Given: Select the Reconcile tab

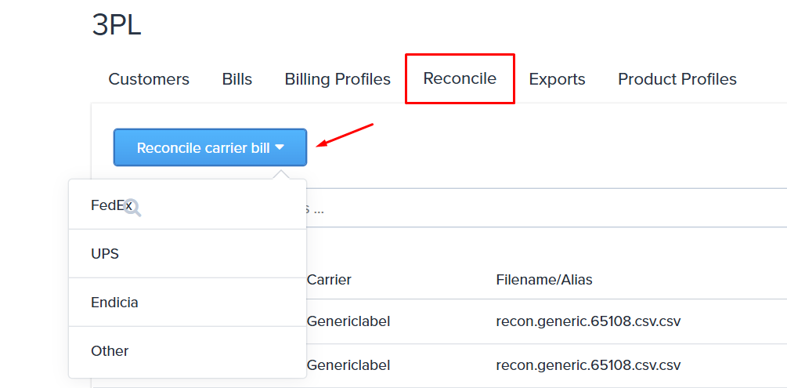Looking at the screenshot, I should (460, 78).
